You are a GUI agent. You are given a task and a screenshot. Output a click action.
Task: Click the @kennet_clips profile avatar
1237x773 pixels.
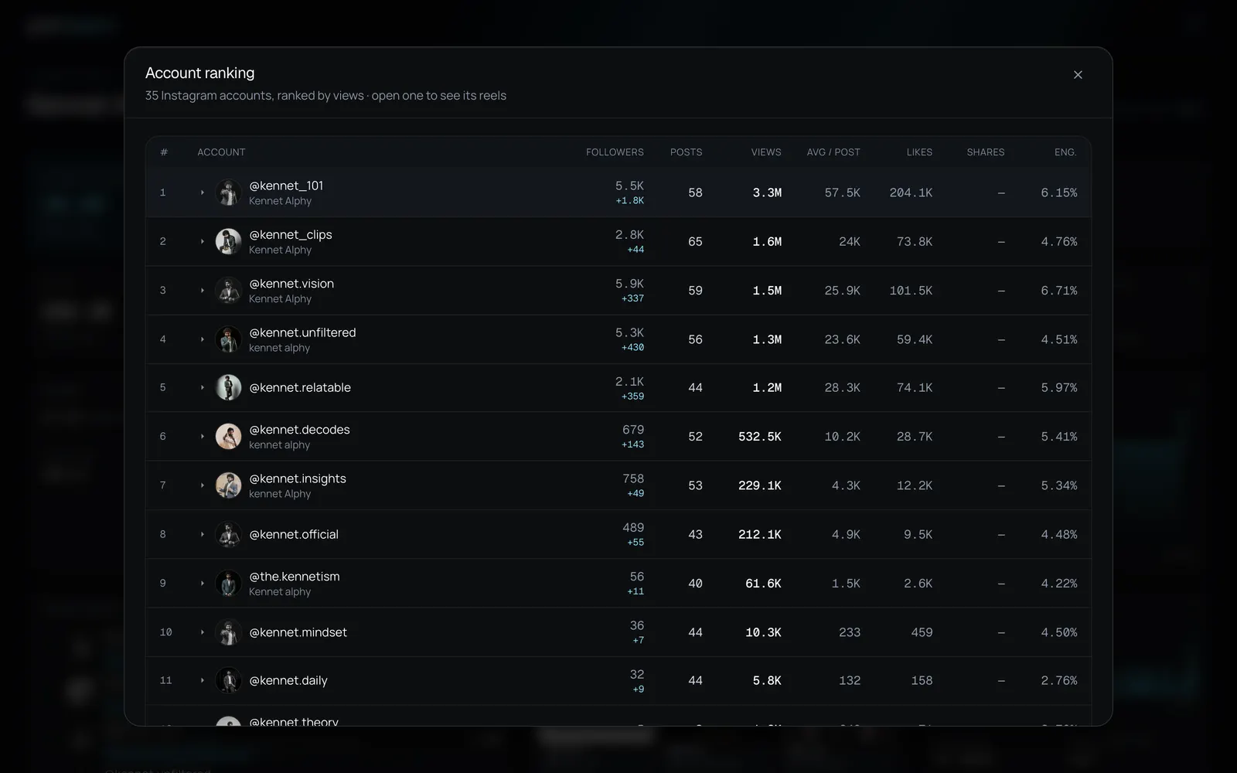point(228,242)
